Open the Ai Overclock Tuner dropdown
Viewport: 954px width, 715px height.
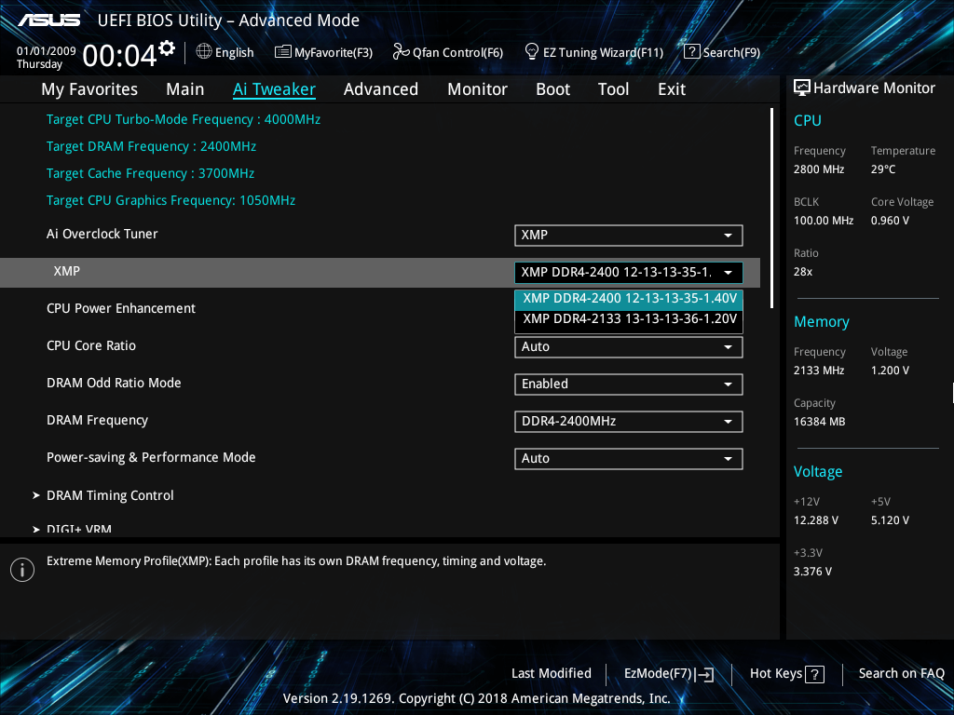tap(629, 236)
